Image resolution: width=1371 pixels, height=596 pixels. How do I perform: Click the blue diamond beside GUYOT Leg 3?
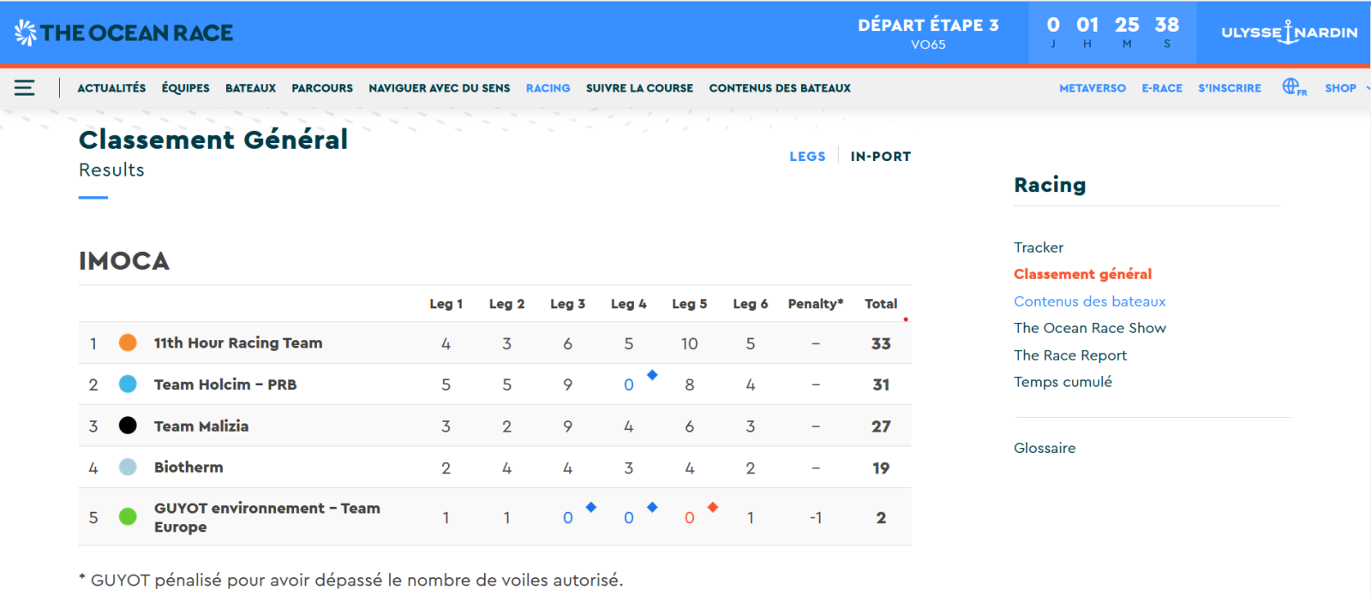[x=591, y=507]
